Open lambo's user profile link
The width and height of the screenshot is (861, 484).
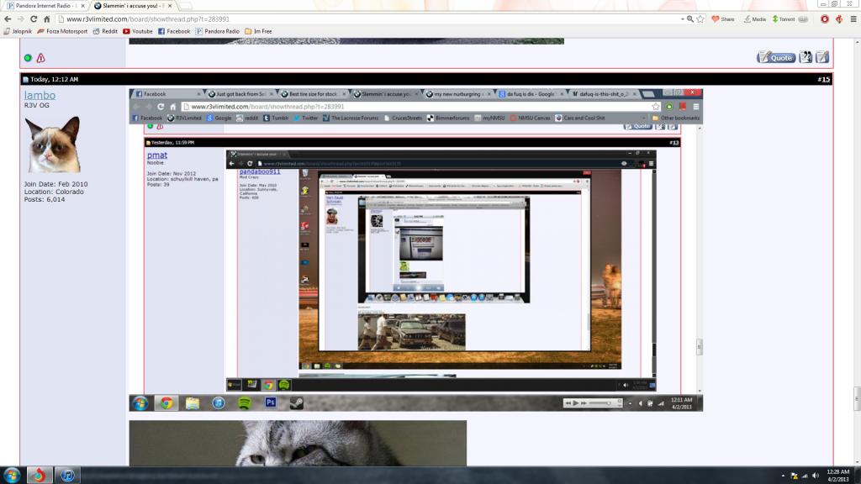tap(40, 96)
